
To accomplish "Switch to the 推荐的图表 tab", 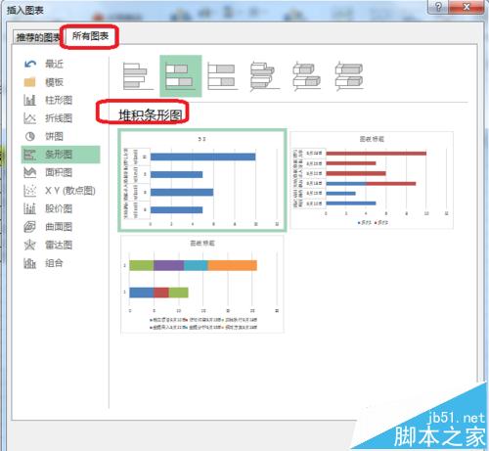I will (x=38, y=37).
